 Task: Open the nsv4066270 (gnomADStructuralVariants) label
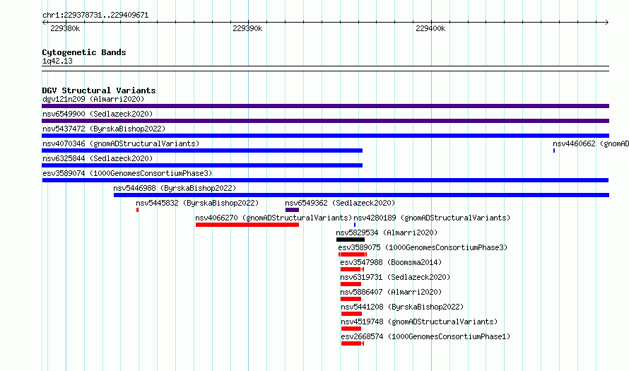(274, 218)
